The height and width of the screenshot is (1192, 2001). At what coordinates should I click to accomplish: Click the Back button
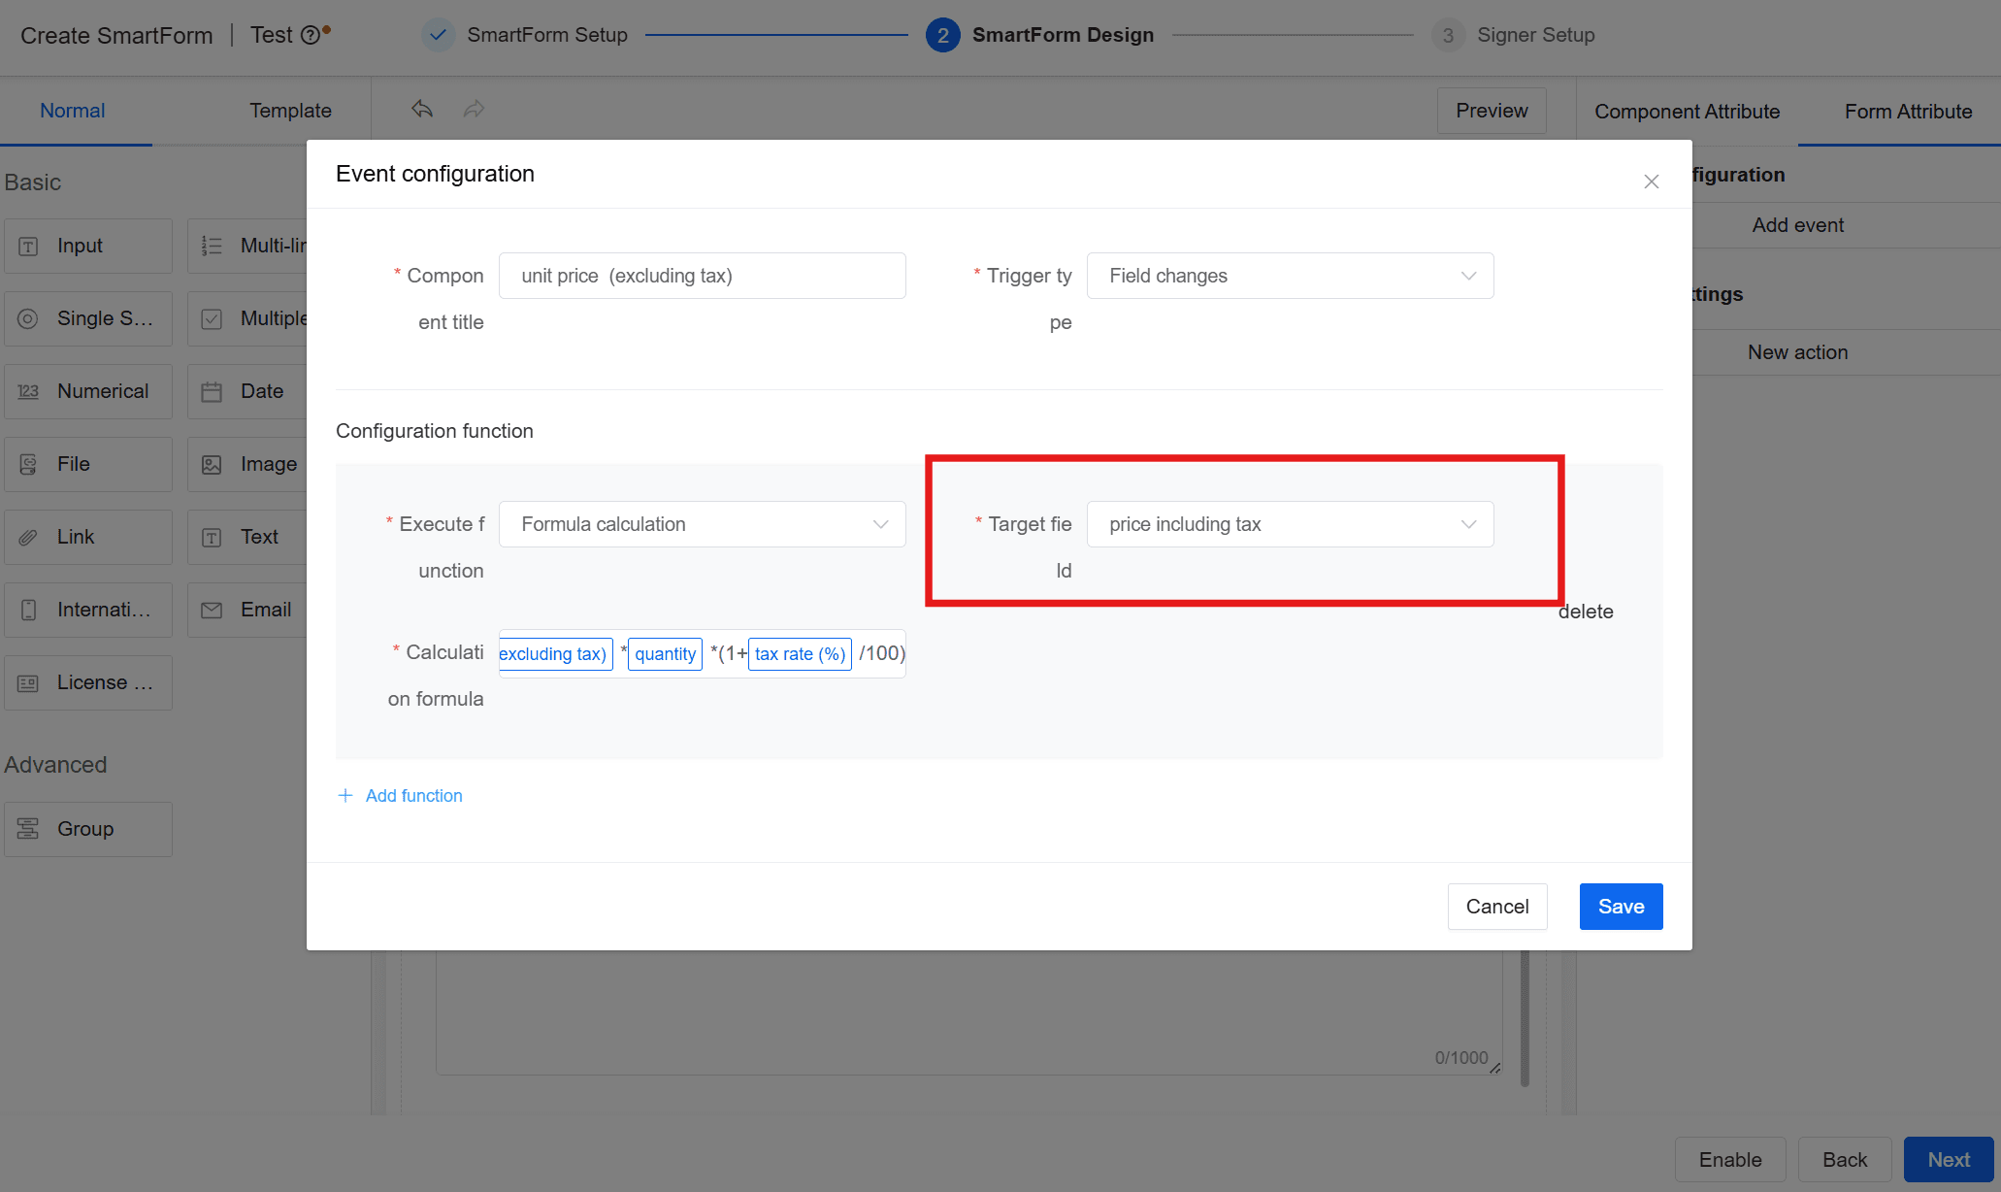pyautogui.click(x=1845, y=1160)
